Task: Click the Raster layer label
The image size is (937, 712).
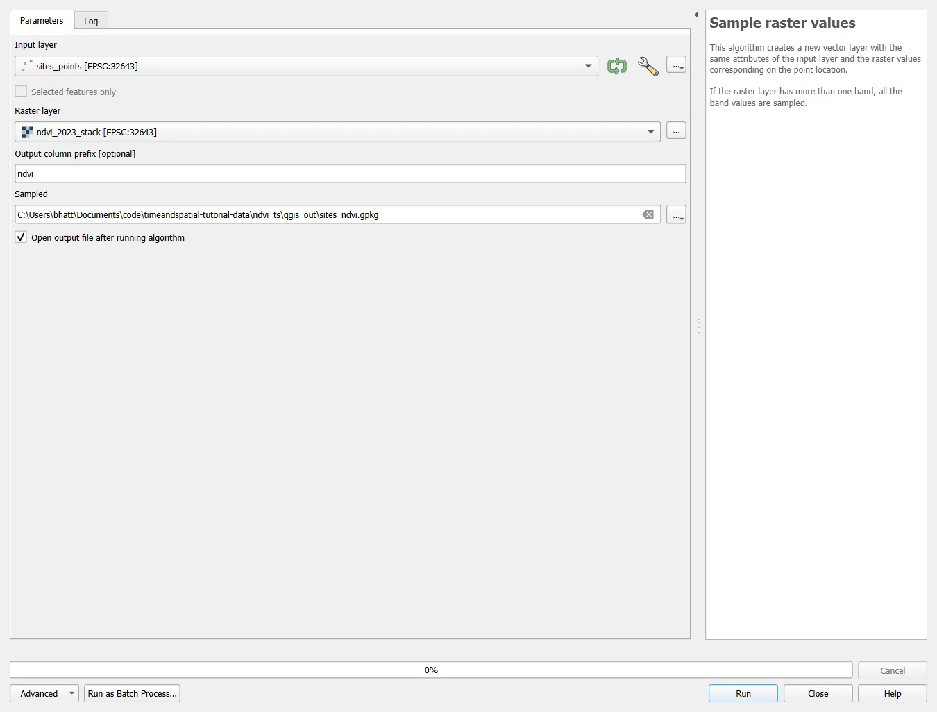Action: point(37,111)
